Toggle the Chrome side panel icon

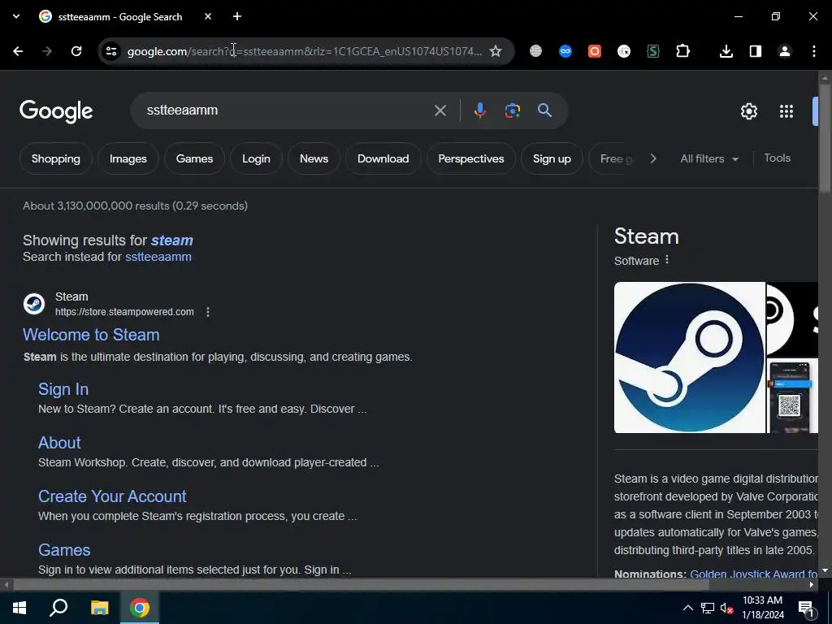click(x=756, y=51)
